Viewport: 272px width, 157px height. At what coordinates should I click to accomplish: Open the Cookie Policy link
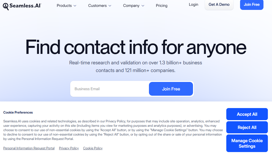point(93,148)
